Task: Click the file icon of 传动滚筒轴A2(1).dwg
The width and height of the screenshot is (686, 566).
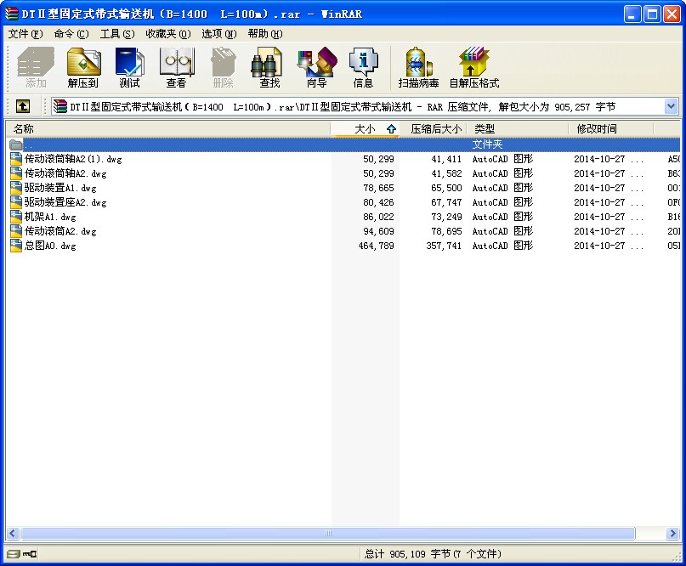Action: pyautogui.click(x=16, y=159)
